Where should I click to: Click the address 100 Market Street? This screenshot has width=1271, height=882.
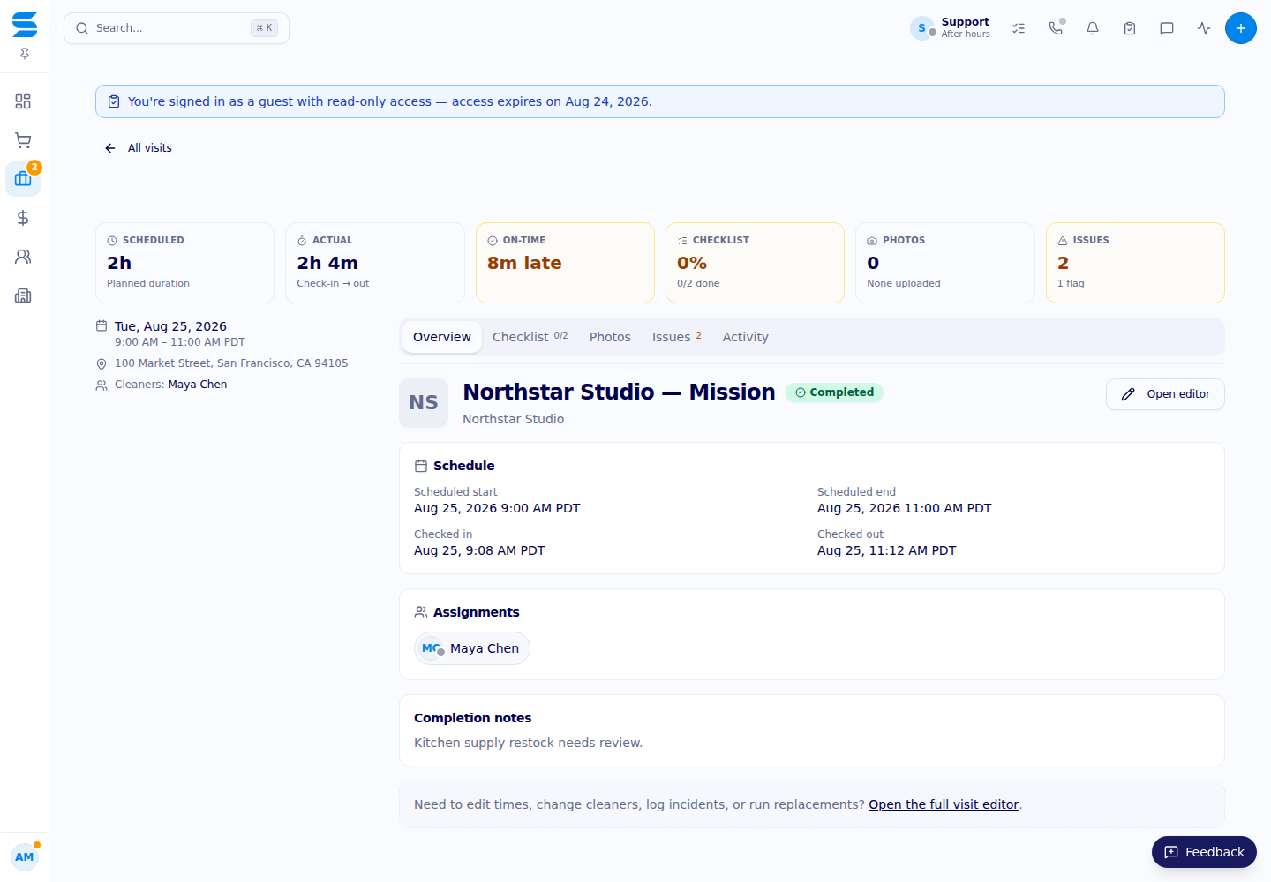pos(231,363)
